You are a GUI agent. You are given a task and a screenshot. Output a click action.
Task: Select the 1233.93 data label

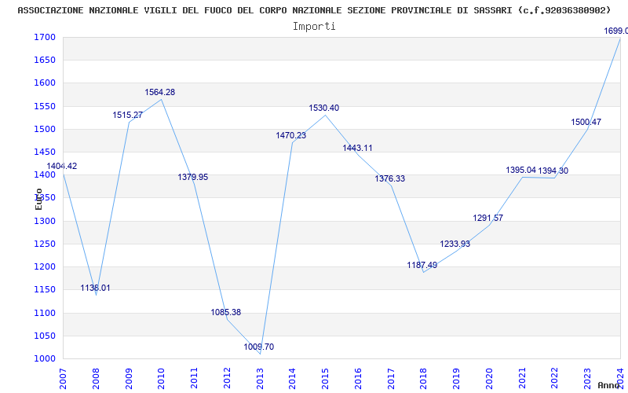point(455,244)
